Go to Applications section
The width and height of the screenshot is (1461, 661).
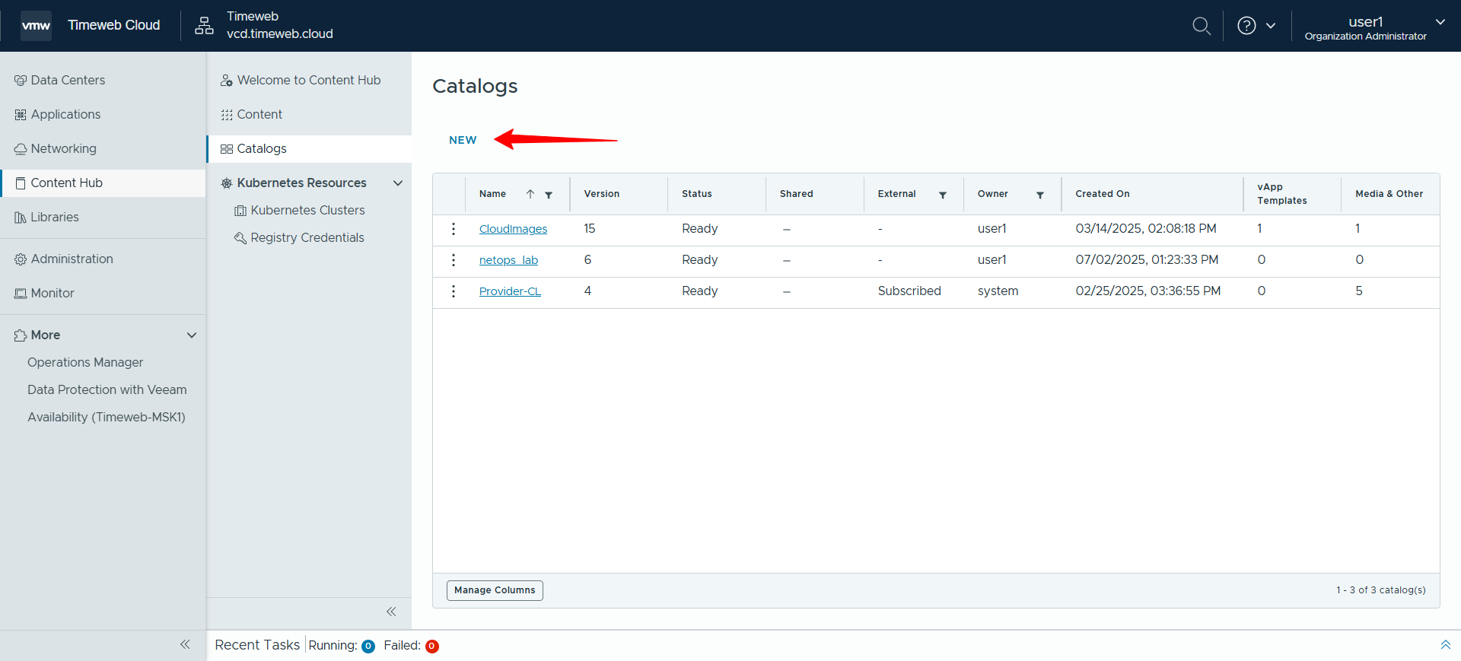(x=65, y=114)
